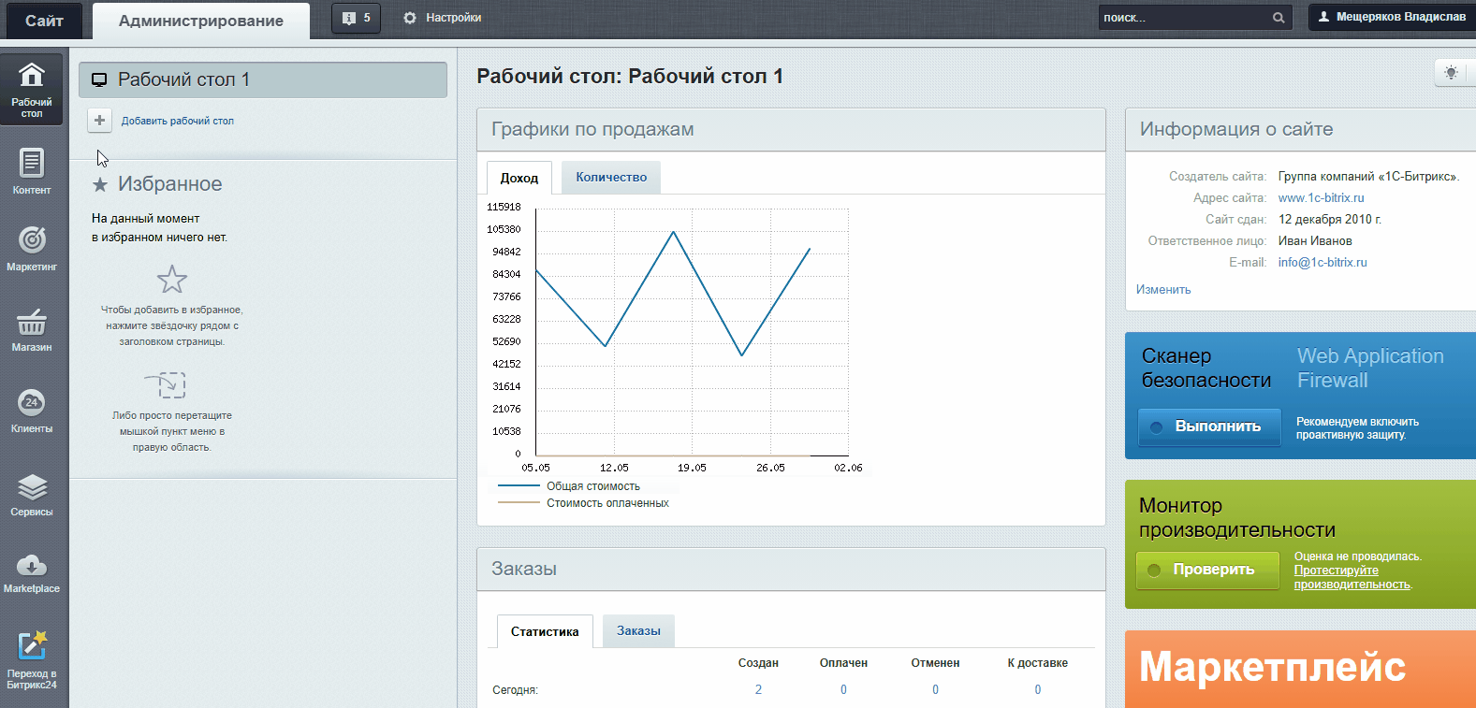This screenshot has height=708, width=1476.
Task: Open the Сервисы sidebar section
Action: pyautogui.click(x=32, y=493)
